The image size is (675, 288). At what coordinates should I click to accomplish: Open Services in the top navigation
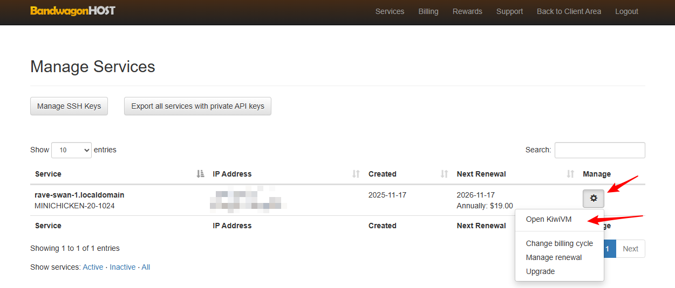coord(390,11)
